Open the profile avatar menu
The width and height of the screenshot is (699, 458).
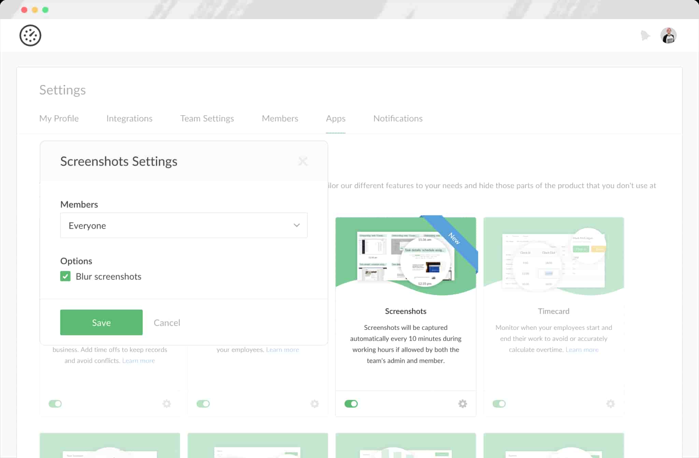tap(669, 35)
